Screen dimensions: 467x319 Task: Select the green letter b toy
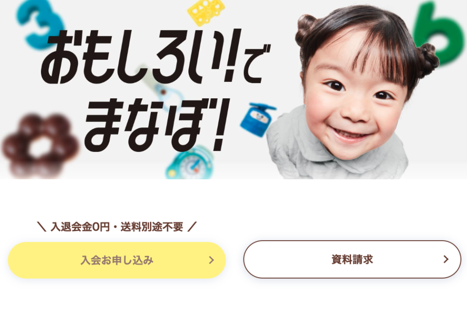(439, 33)
